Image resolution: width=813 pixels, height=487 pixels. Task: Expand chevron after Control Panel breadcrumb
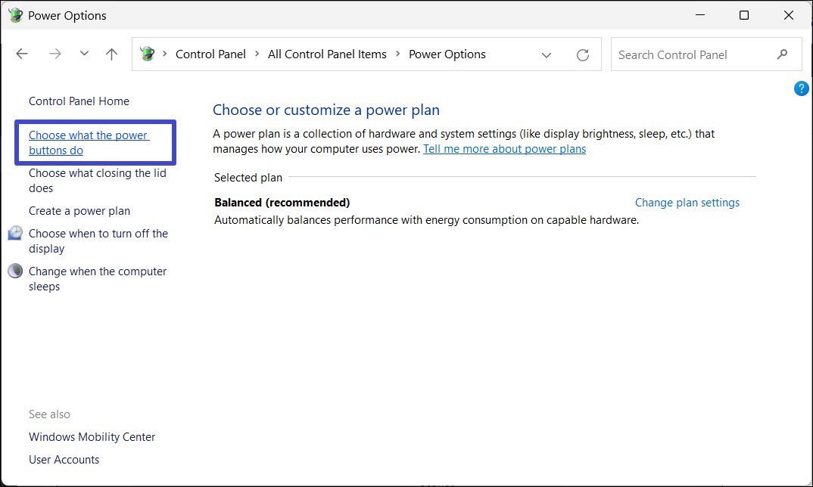(257, 54)
